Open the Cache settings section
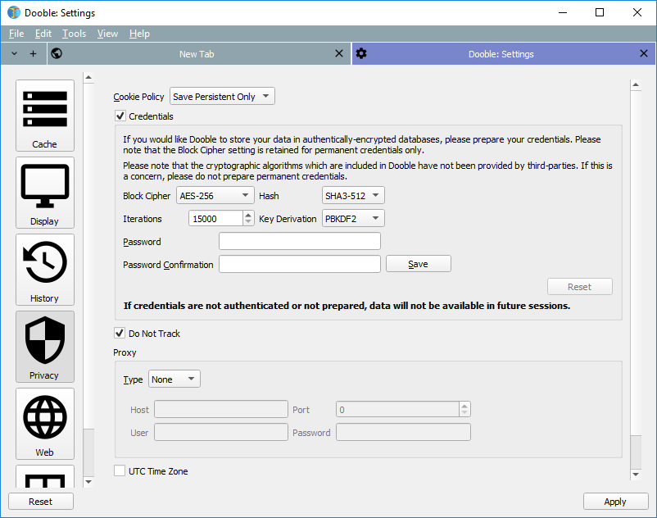 pos(44,116)
